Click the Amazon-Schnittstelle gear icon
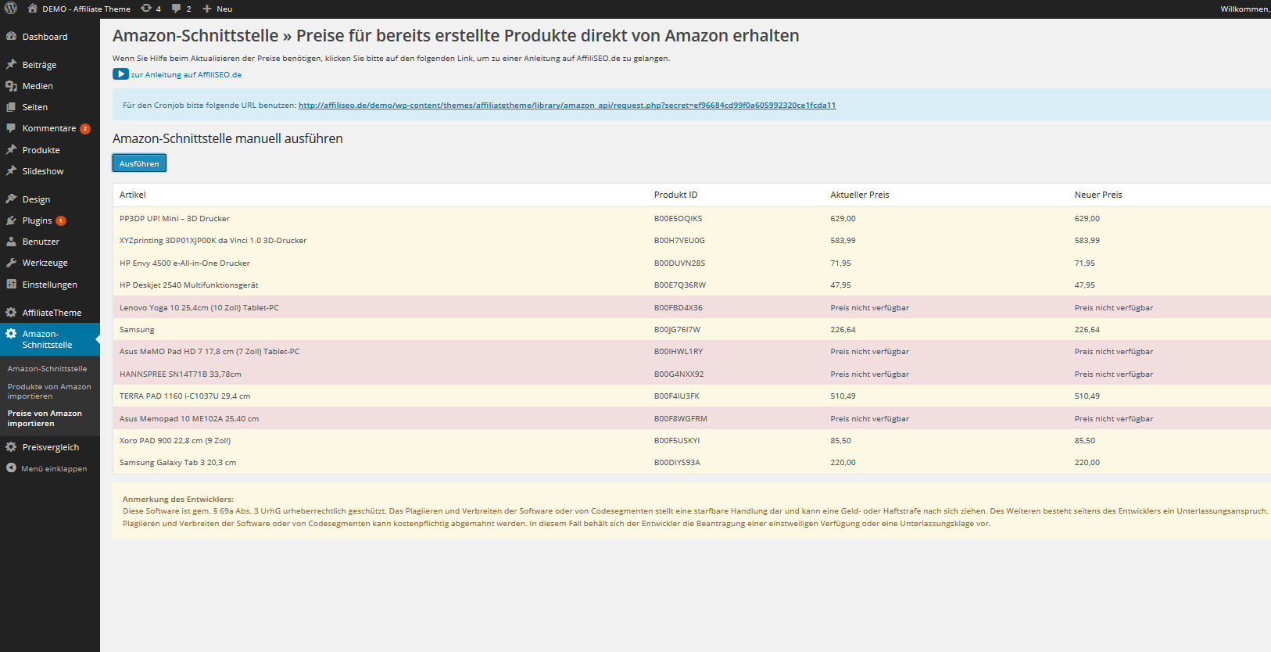1271x652 pixels. [x=11, y=333]
